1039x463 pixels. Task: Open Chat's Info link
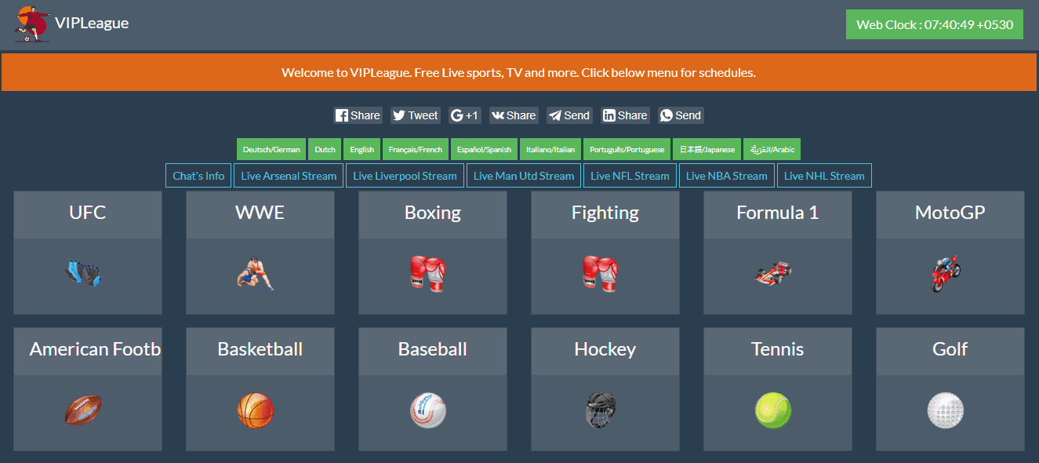coord(198,176)
